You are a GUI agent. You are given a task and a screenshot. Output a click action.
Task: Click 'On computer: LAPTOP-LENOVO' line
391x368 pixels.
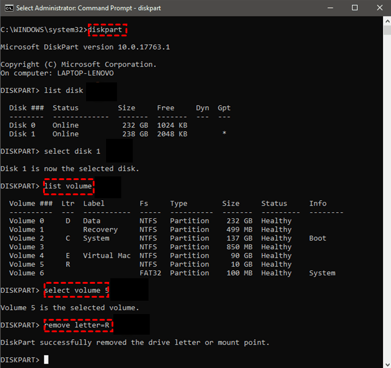[57, 73]
